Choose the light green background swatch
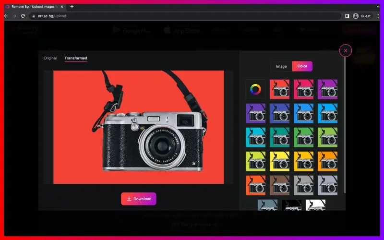The width and height of the screenshot is (384, 240). tap(327, 137)
